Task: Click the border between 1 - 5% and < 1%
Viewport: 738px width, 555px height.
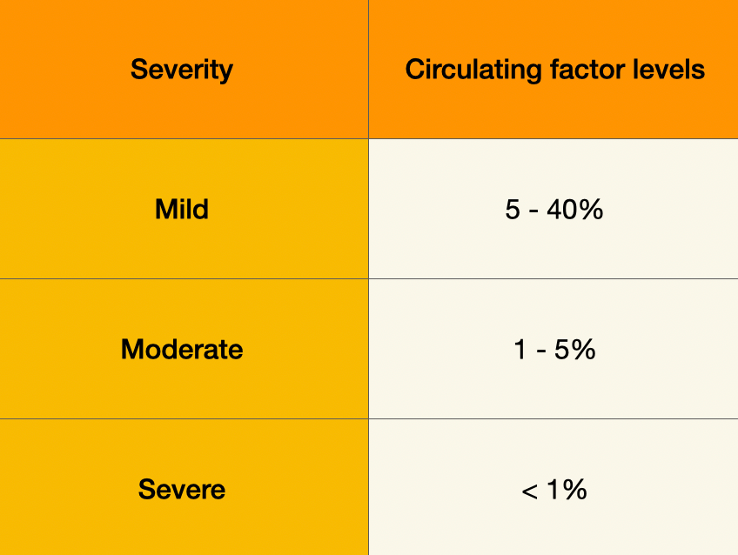Action: [553, 419]
